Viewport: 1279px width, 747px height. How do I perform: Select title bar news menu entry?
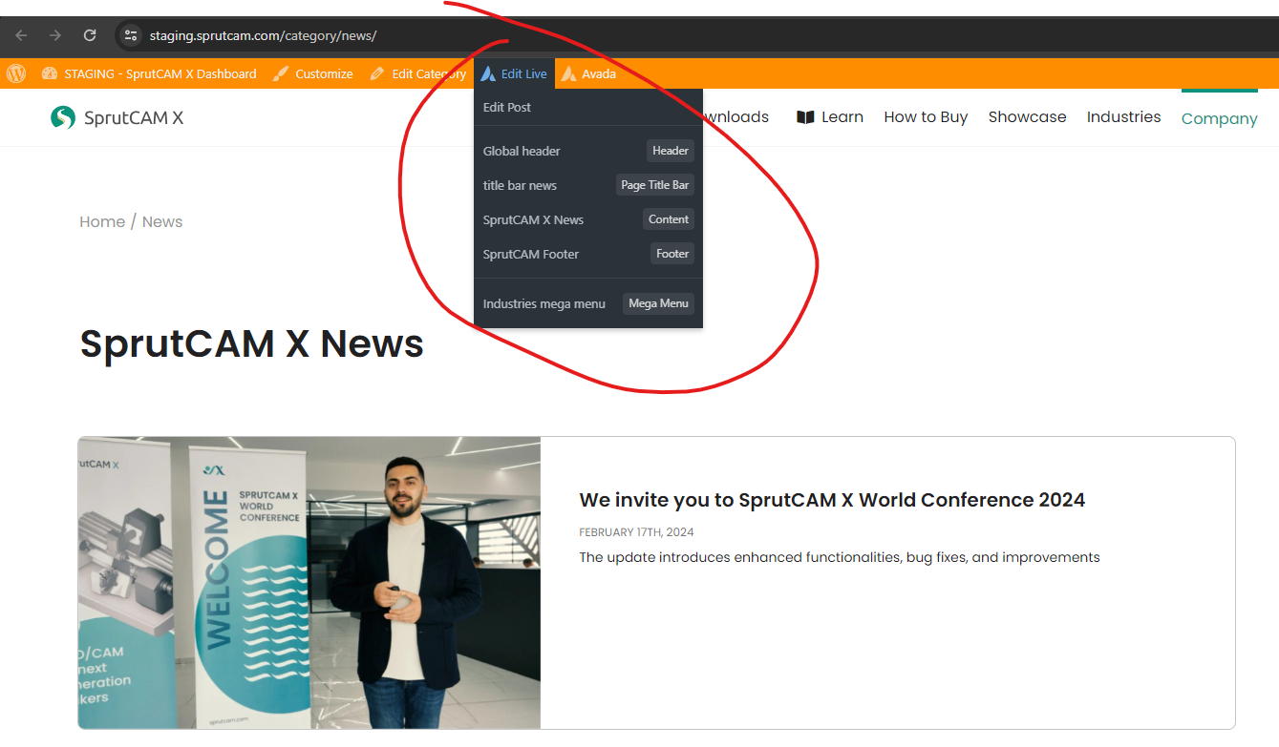(x=520, y=185)
